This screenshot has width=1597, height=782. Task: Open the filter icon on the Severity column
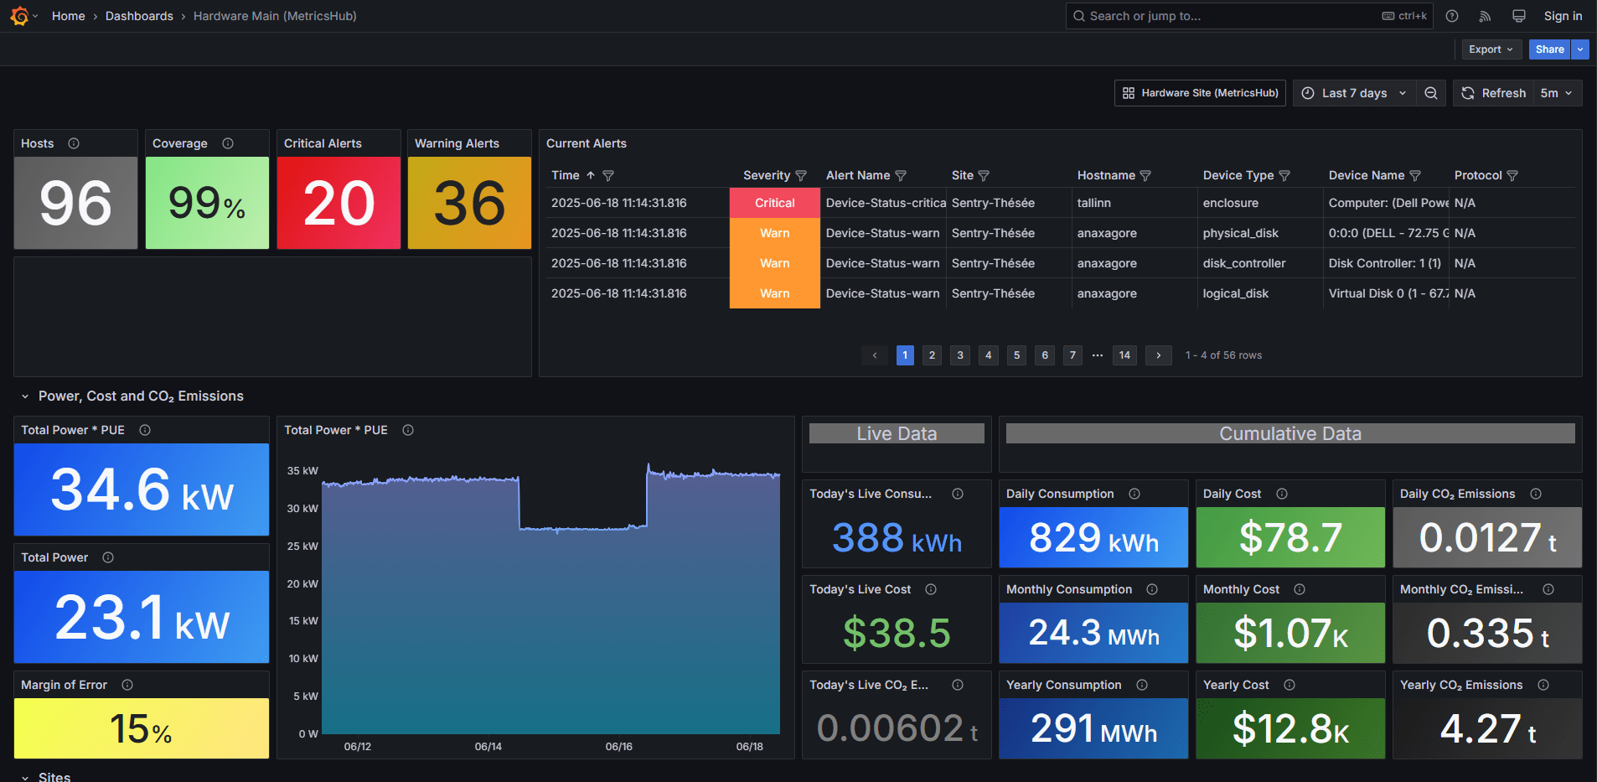[801, 175]
